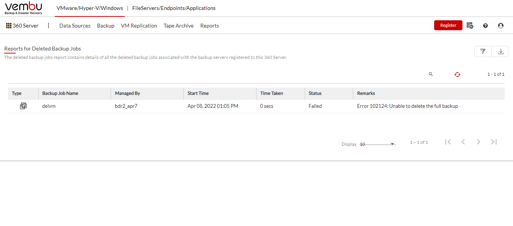Switch to FileServers/Endpoints/Applications tab

(174, 8)
